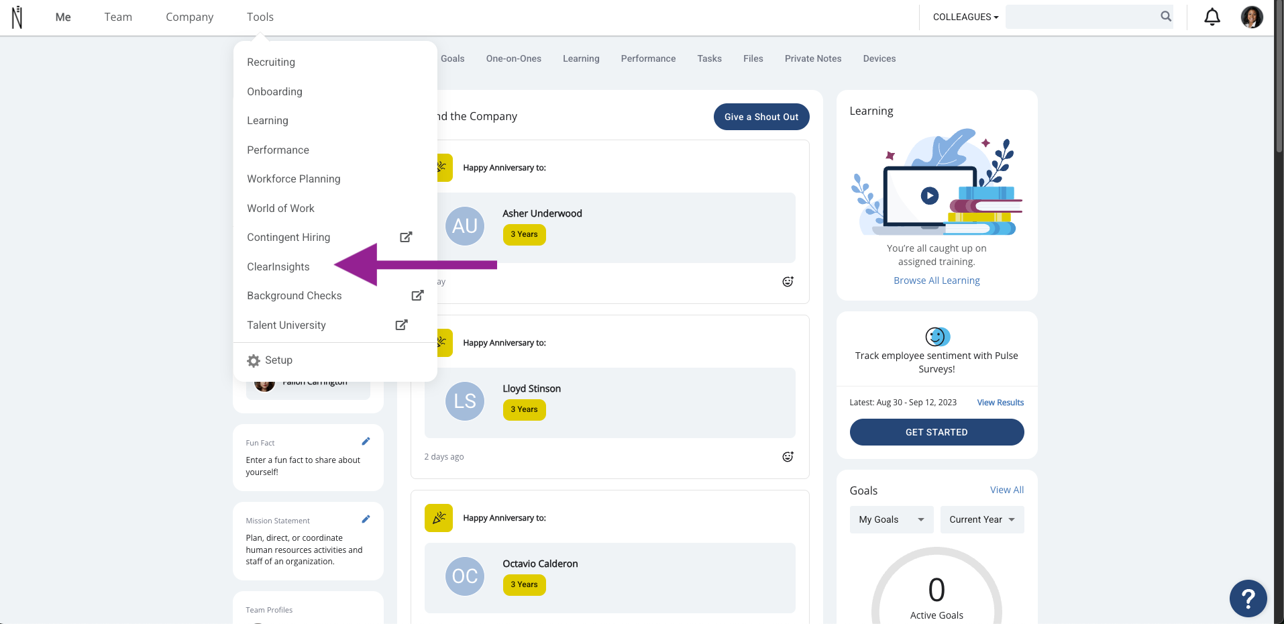Viewport: 1284px width, 624px height.
Task: Click the anniversary icon on Octavio Calderon post
Action: tap(439, 518)
